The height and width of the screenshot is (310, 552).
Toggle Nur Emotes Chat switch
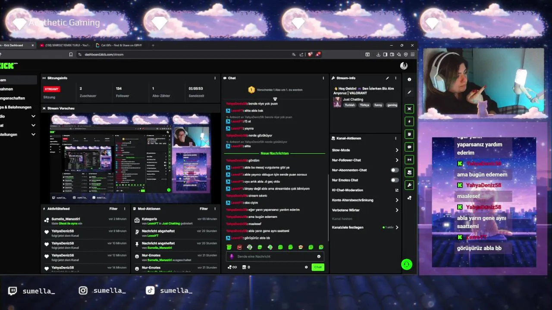point(395,180)
